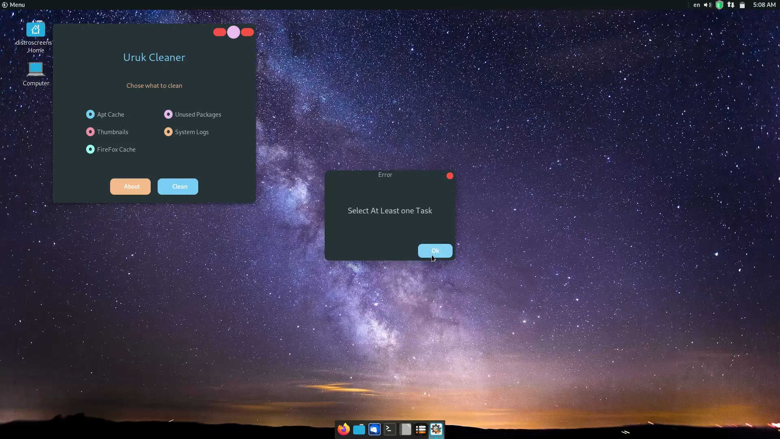
Task: Click the Clean button in Uruk Cleaner
Action: 178,187
